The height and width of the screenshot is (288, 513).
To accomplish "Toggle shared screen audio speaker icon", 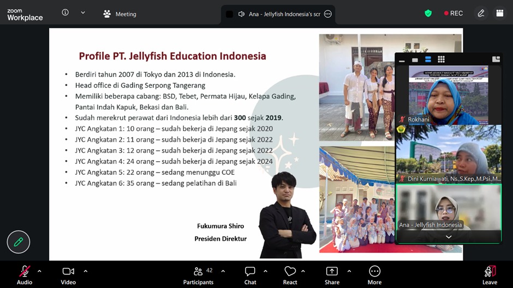I will point(241,14).
